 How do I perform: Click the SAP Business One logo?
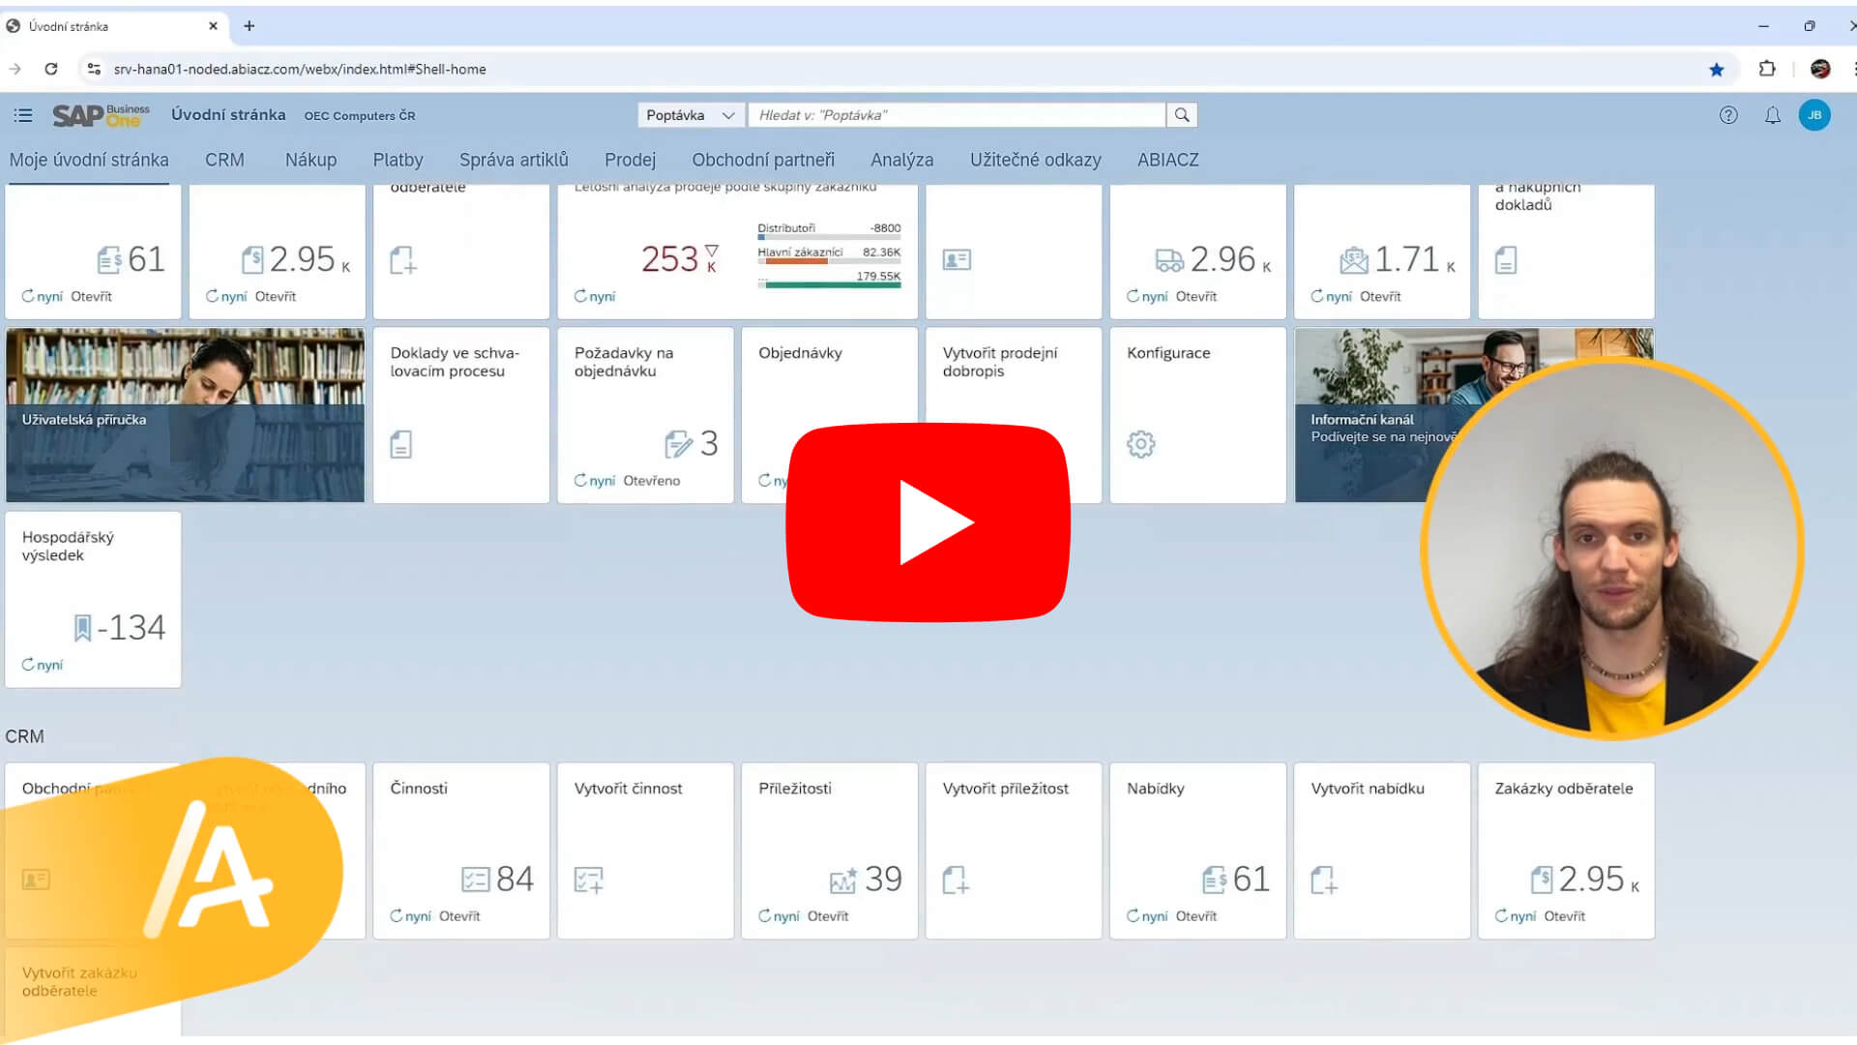coord(101,115)
